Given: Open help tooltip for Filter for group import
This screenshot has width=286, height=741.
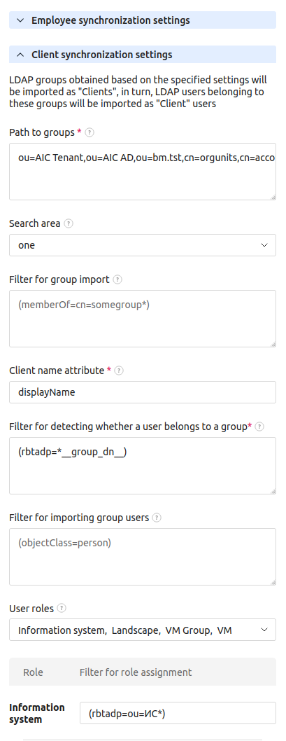Looking at the screenshot, I should pyautogui.click(x=117, y=279).
